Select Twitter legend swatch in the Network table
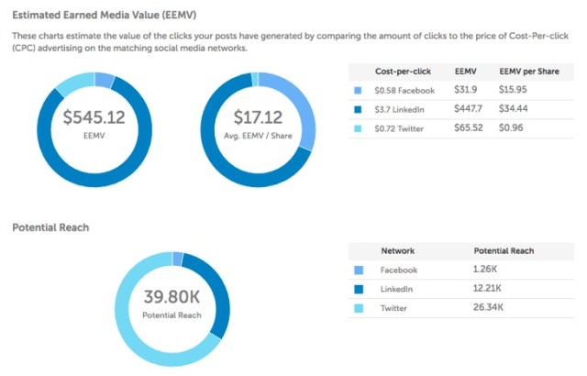Viewport: 587px width, 376px height. pyautogui.click(x=357, y=309)
